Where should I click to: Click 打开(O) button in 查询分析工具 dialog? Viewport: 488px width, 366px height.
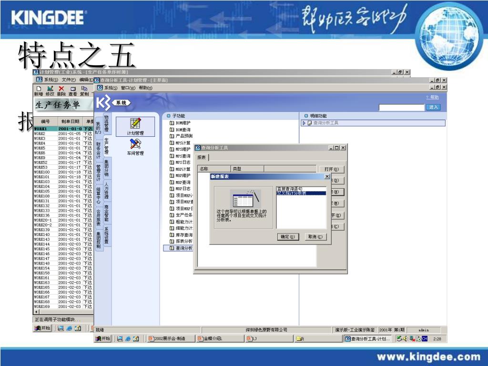click(332, 169)
